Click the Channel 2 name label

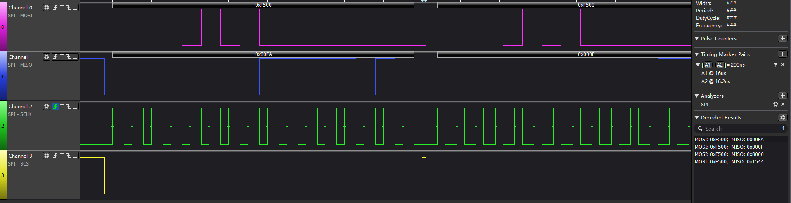click(20, 106)
